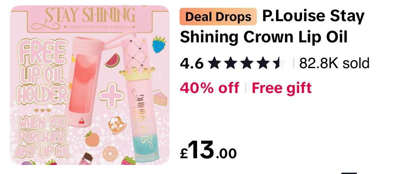Click the donut icon in product image

point(110,154)
